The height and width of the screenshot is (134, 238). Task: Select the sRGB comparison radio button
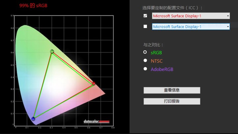pyautogui.click(x=145, y=52)
